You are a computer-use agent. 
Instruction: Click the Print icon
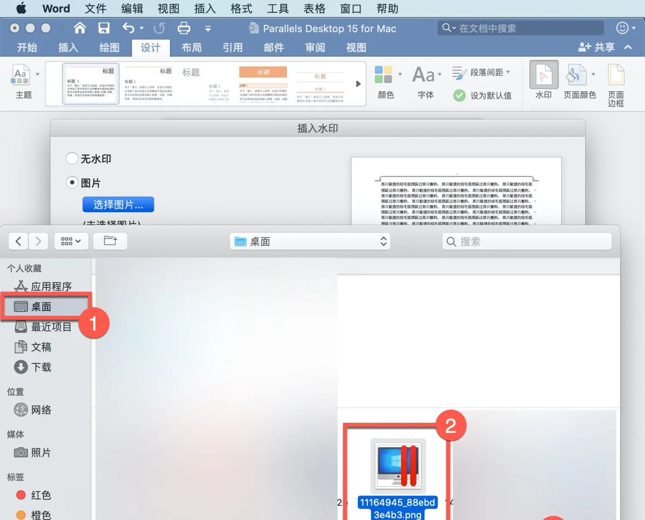click(x=184, y=28)
